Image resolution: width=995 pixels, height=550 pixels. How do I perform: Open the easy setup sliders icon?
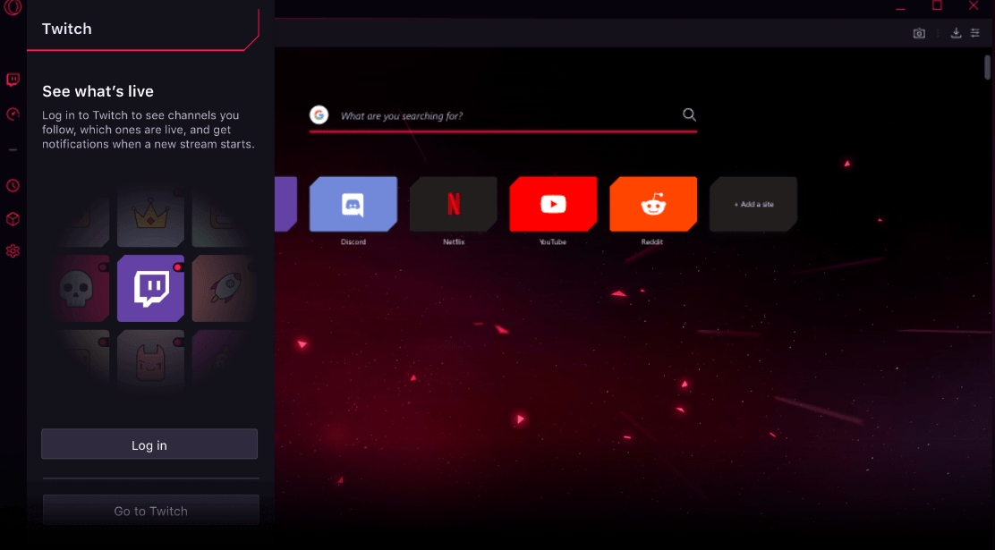(x=975, y=33)
